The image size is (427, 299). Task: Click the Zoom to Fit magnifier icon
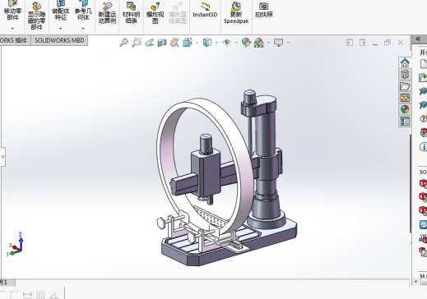pyautogui.click(x=124, y=43)
